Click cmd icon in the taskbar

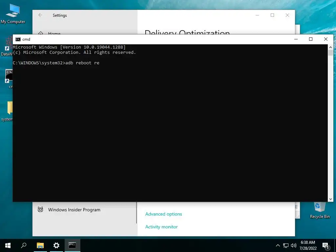point(72,245)
